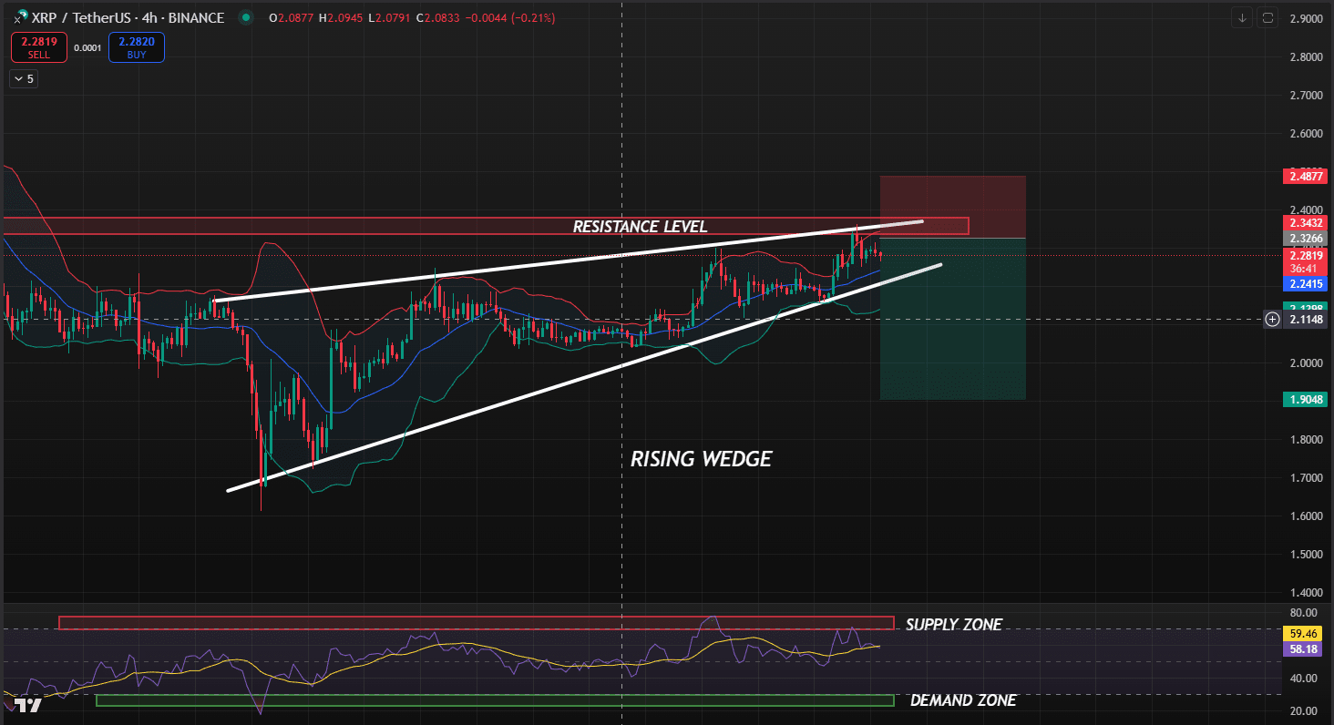Click the blue 2.2415 moving average price label

(1305, 284)
